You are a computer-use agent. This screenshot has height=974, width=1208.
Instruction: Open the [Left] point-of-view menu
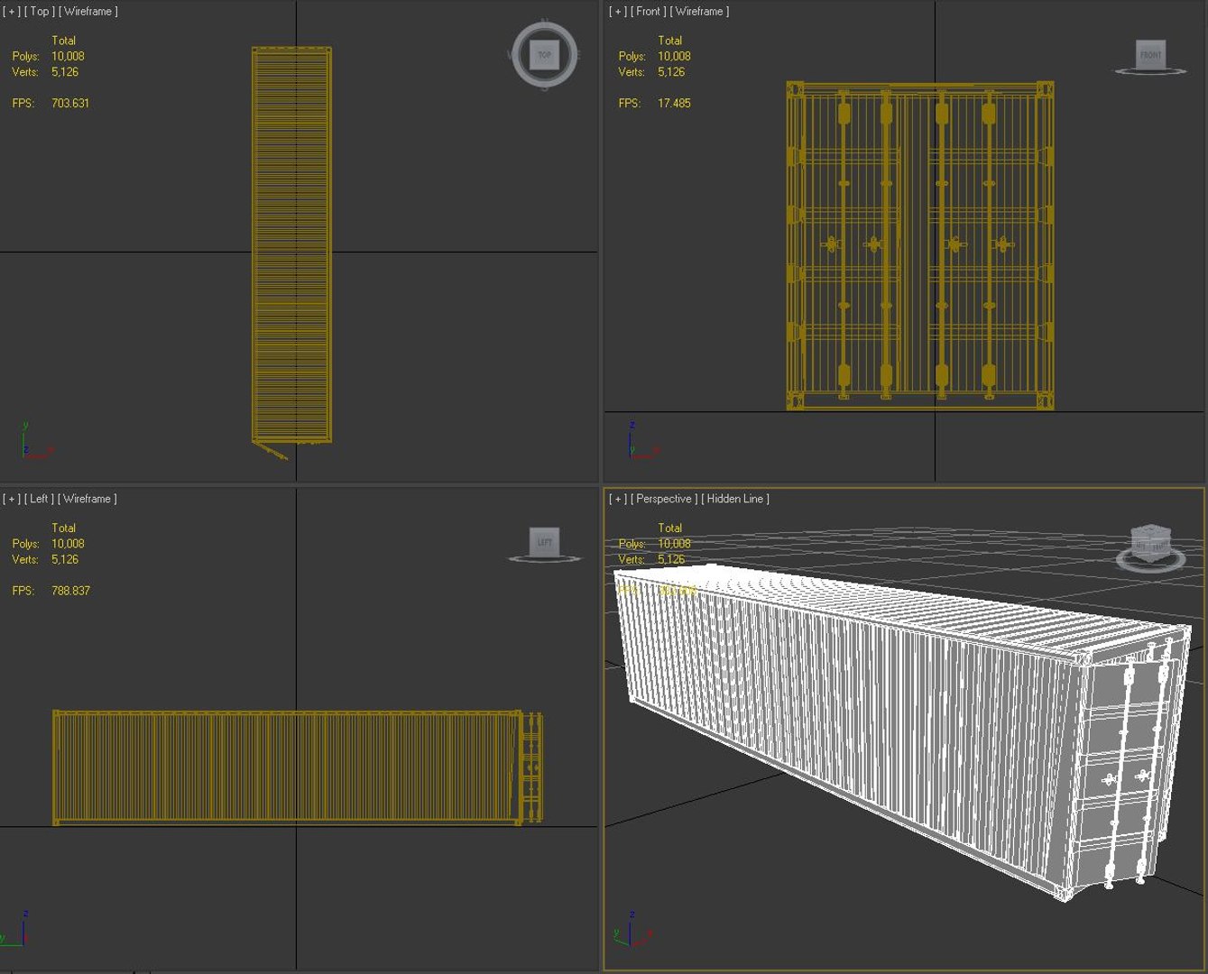40,499
